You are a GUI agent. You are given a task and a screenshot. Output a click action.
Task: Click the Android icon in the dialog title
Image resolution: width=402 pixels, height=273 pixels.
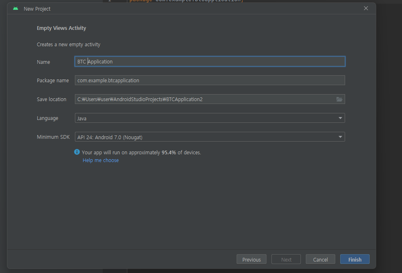(x=16, y=9)
